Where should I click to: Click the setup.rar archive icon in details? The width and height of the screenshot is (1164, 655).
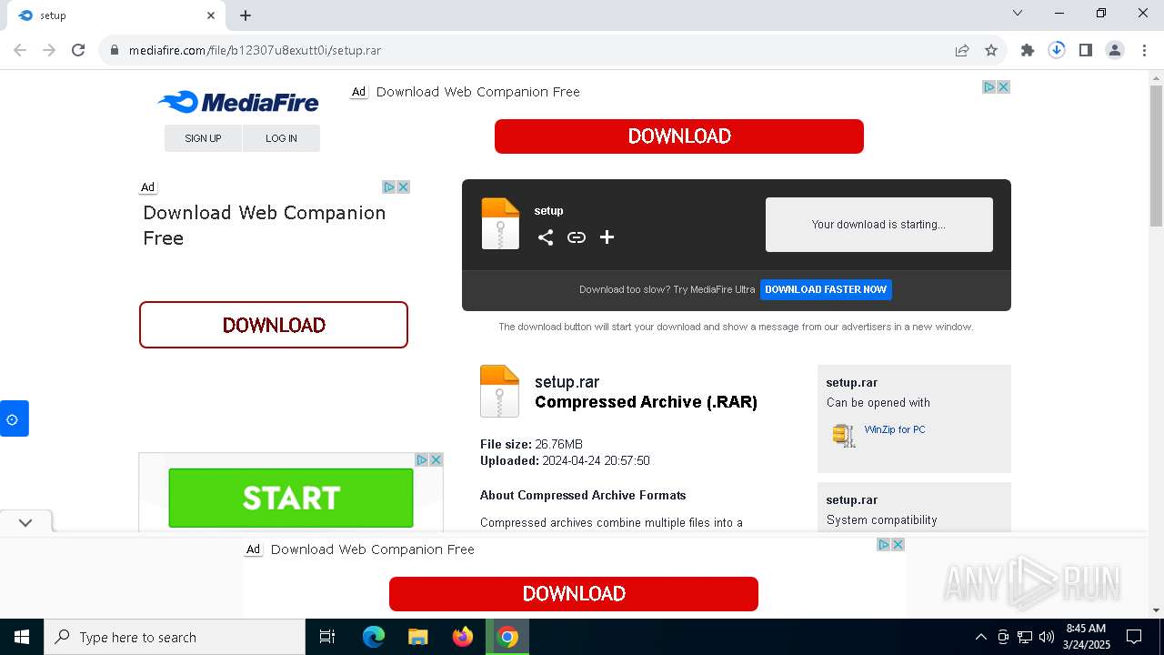[x=499, y=391]
